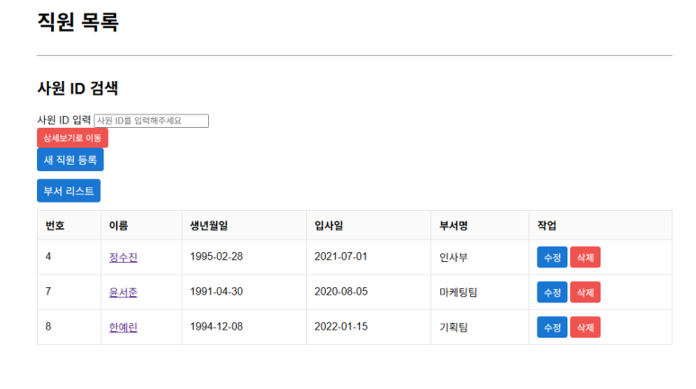Open employee 윤서준's detail link
This screenshot has height=389, width=696.
[x=123, y=292]
